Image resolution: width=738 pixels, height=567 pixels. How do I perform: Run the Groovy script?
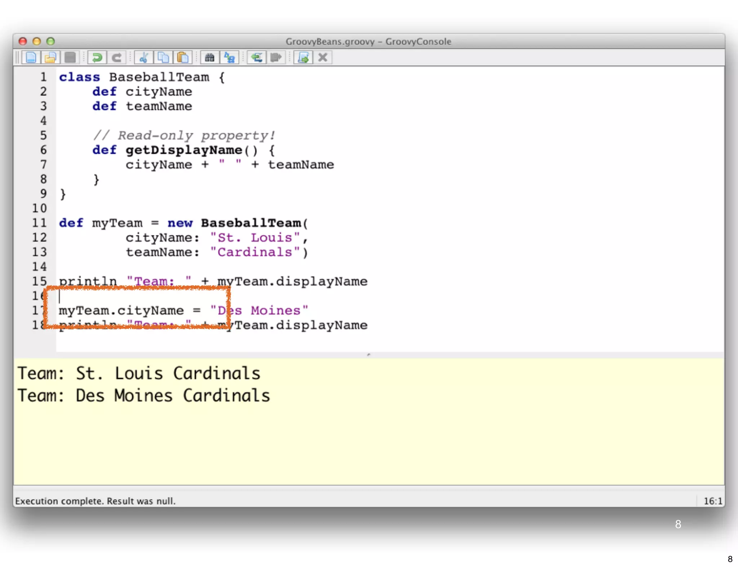(303, 58)
